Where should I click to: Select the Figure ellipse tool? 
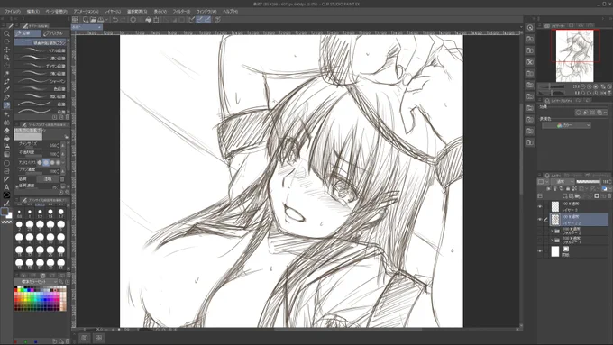coord(6,163)
